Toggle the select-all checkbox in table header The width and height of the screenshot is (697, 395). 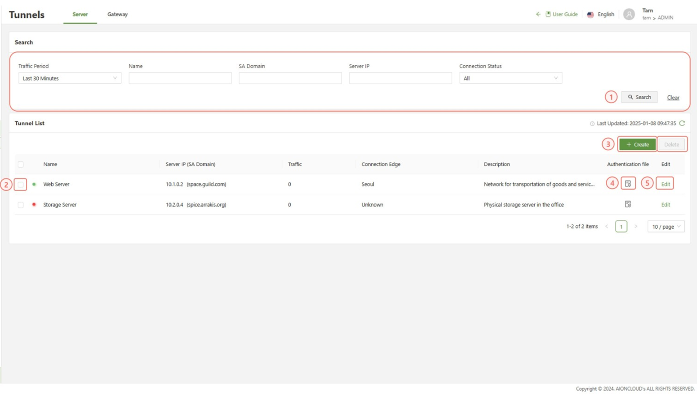(21, 164)
